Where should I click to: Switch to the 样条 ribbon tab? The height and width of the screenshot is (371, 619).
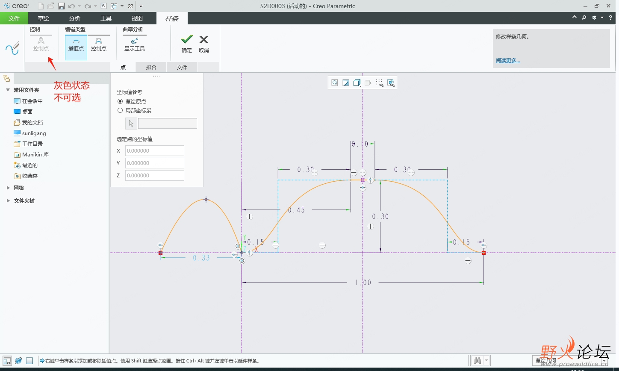pos(172,18)
